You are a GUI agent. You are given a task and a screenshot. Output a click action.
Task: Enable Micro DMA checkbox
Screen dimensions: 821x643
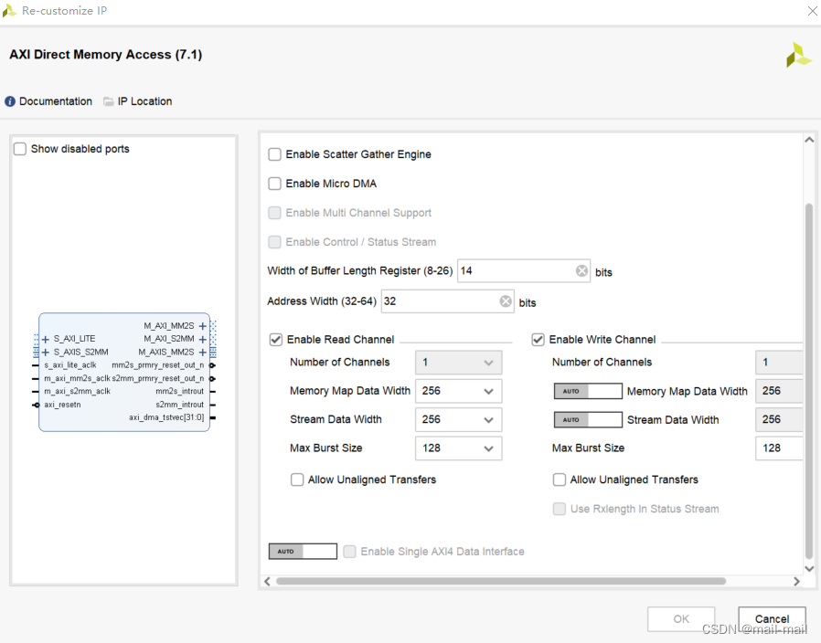click(x=274, y=184)
